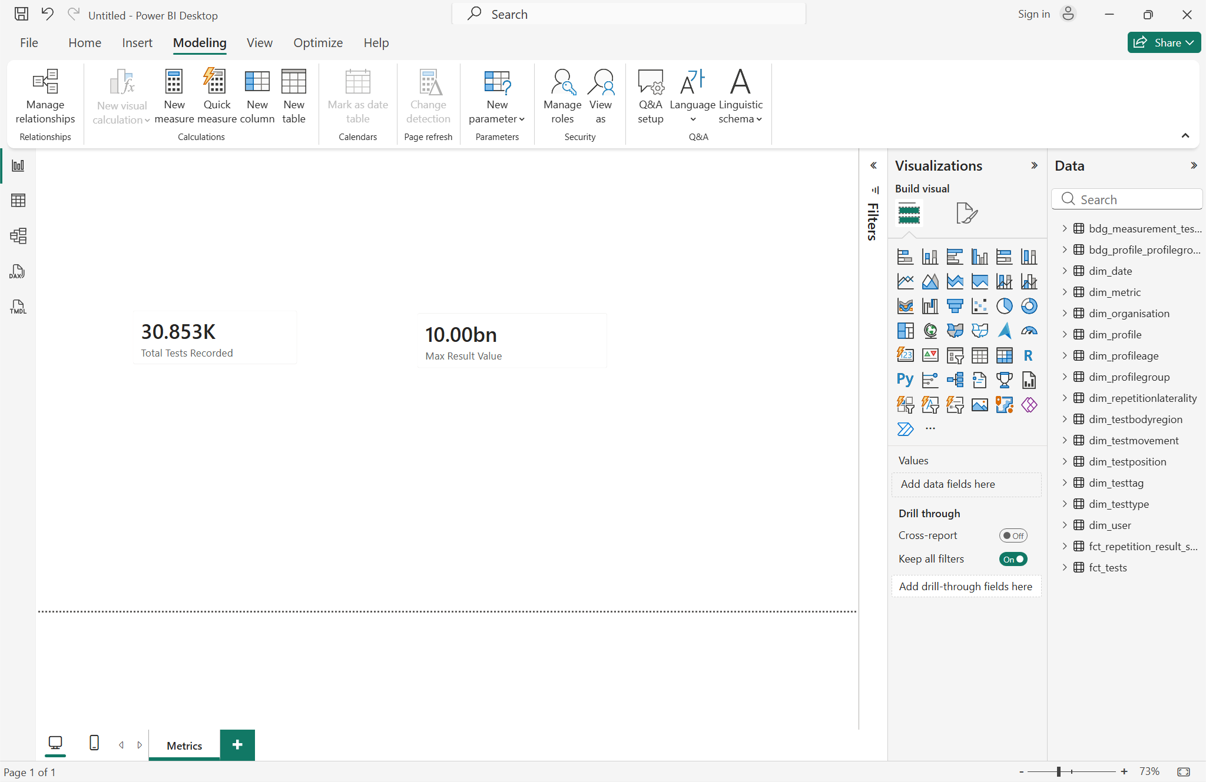This screenshot has width=1206, height=782.
Task: Turn off Keep all filters toggle
Action: (x=1013, y=559)
